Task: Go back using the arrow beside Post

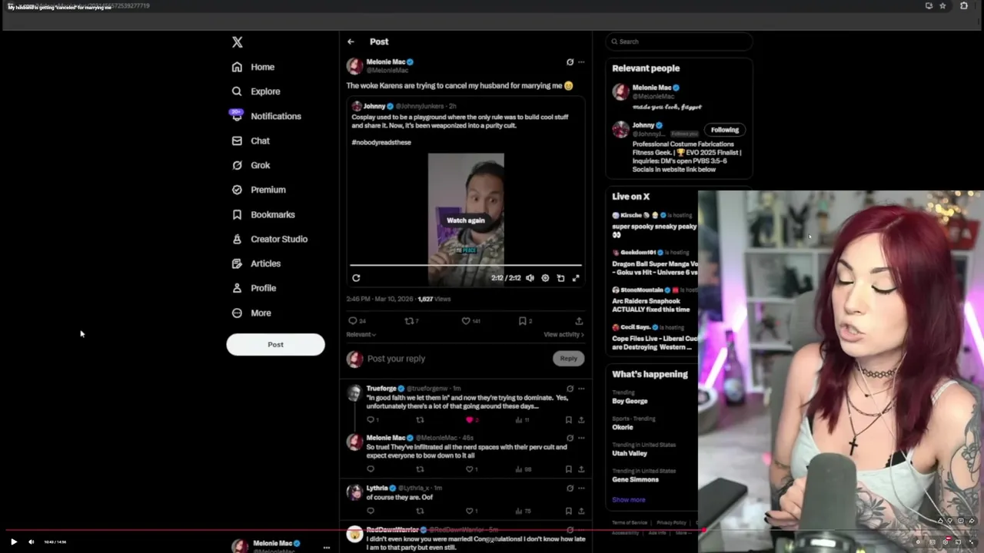Action: 351,41
